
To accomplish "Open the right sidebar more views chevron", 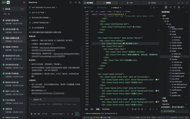I will coord(183,7).
